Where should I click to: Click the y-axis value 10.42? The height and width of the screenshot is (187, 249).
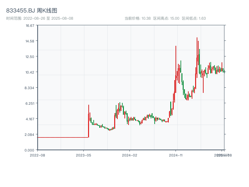[30, 72]
